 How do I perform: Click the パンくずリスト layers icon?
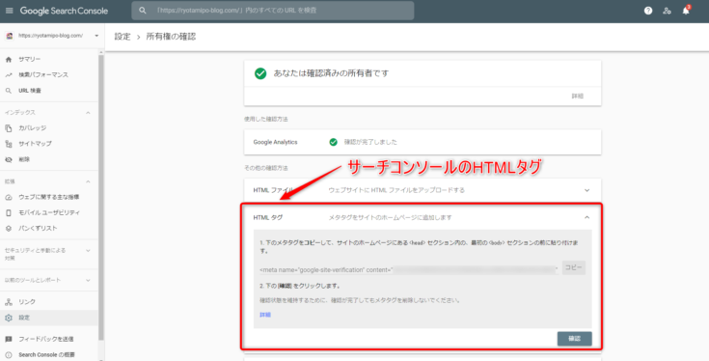tap(9, 229)
